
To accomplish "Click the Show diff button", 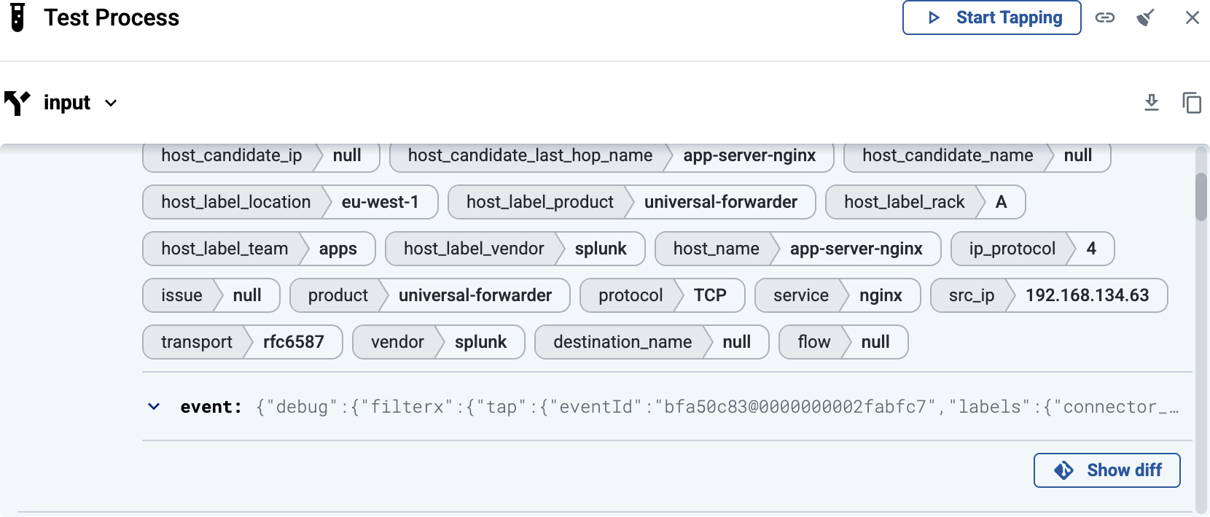I will 1106,470.
